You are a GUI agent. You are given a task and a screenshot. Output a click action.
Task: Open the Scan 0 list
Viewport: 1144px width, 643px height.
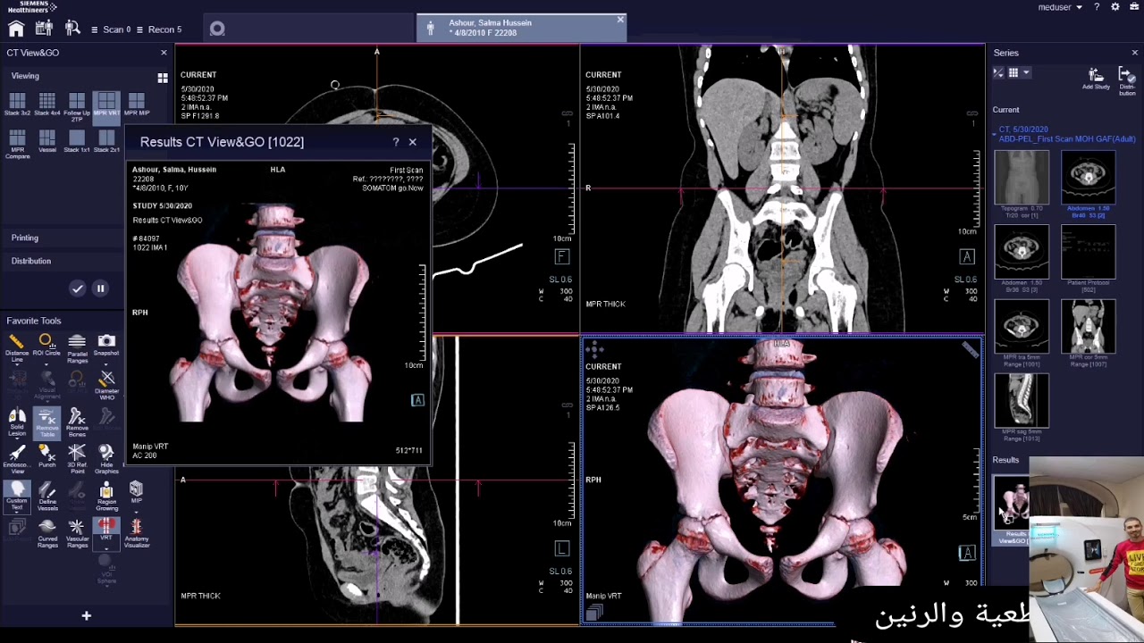click(x=111, y=29)
